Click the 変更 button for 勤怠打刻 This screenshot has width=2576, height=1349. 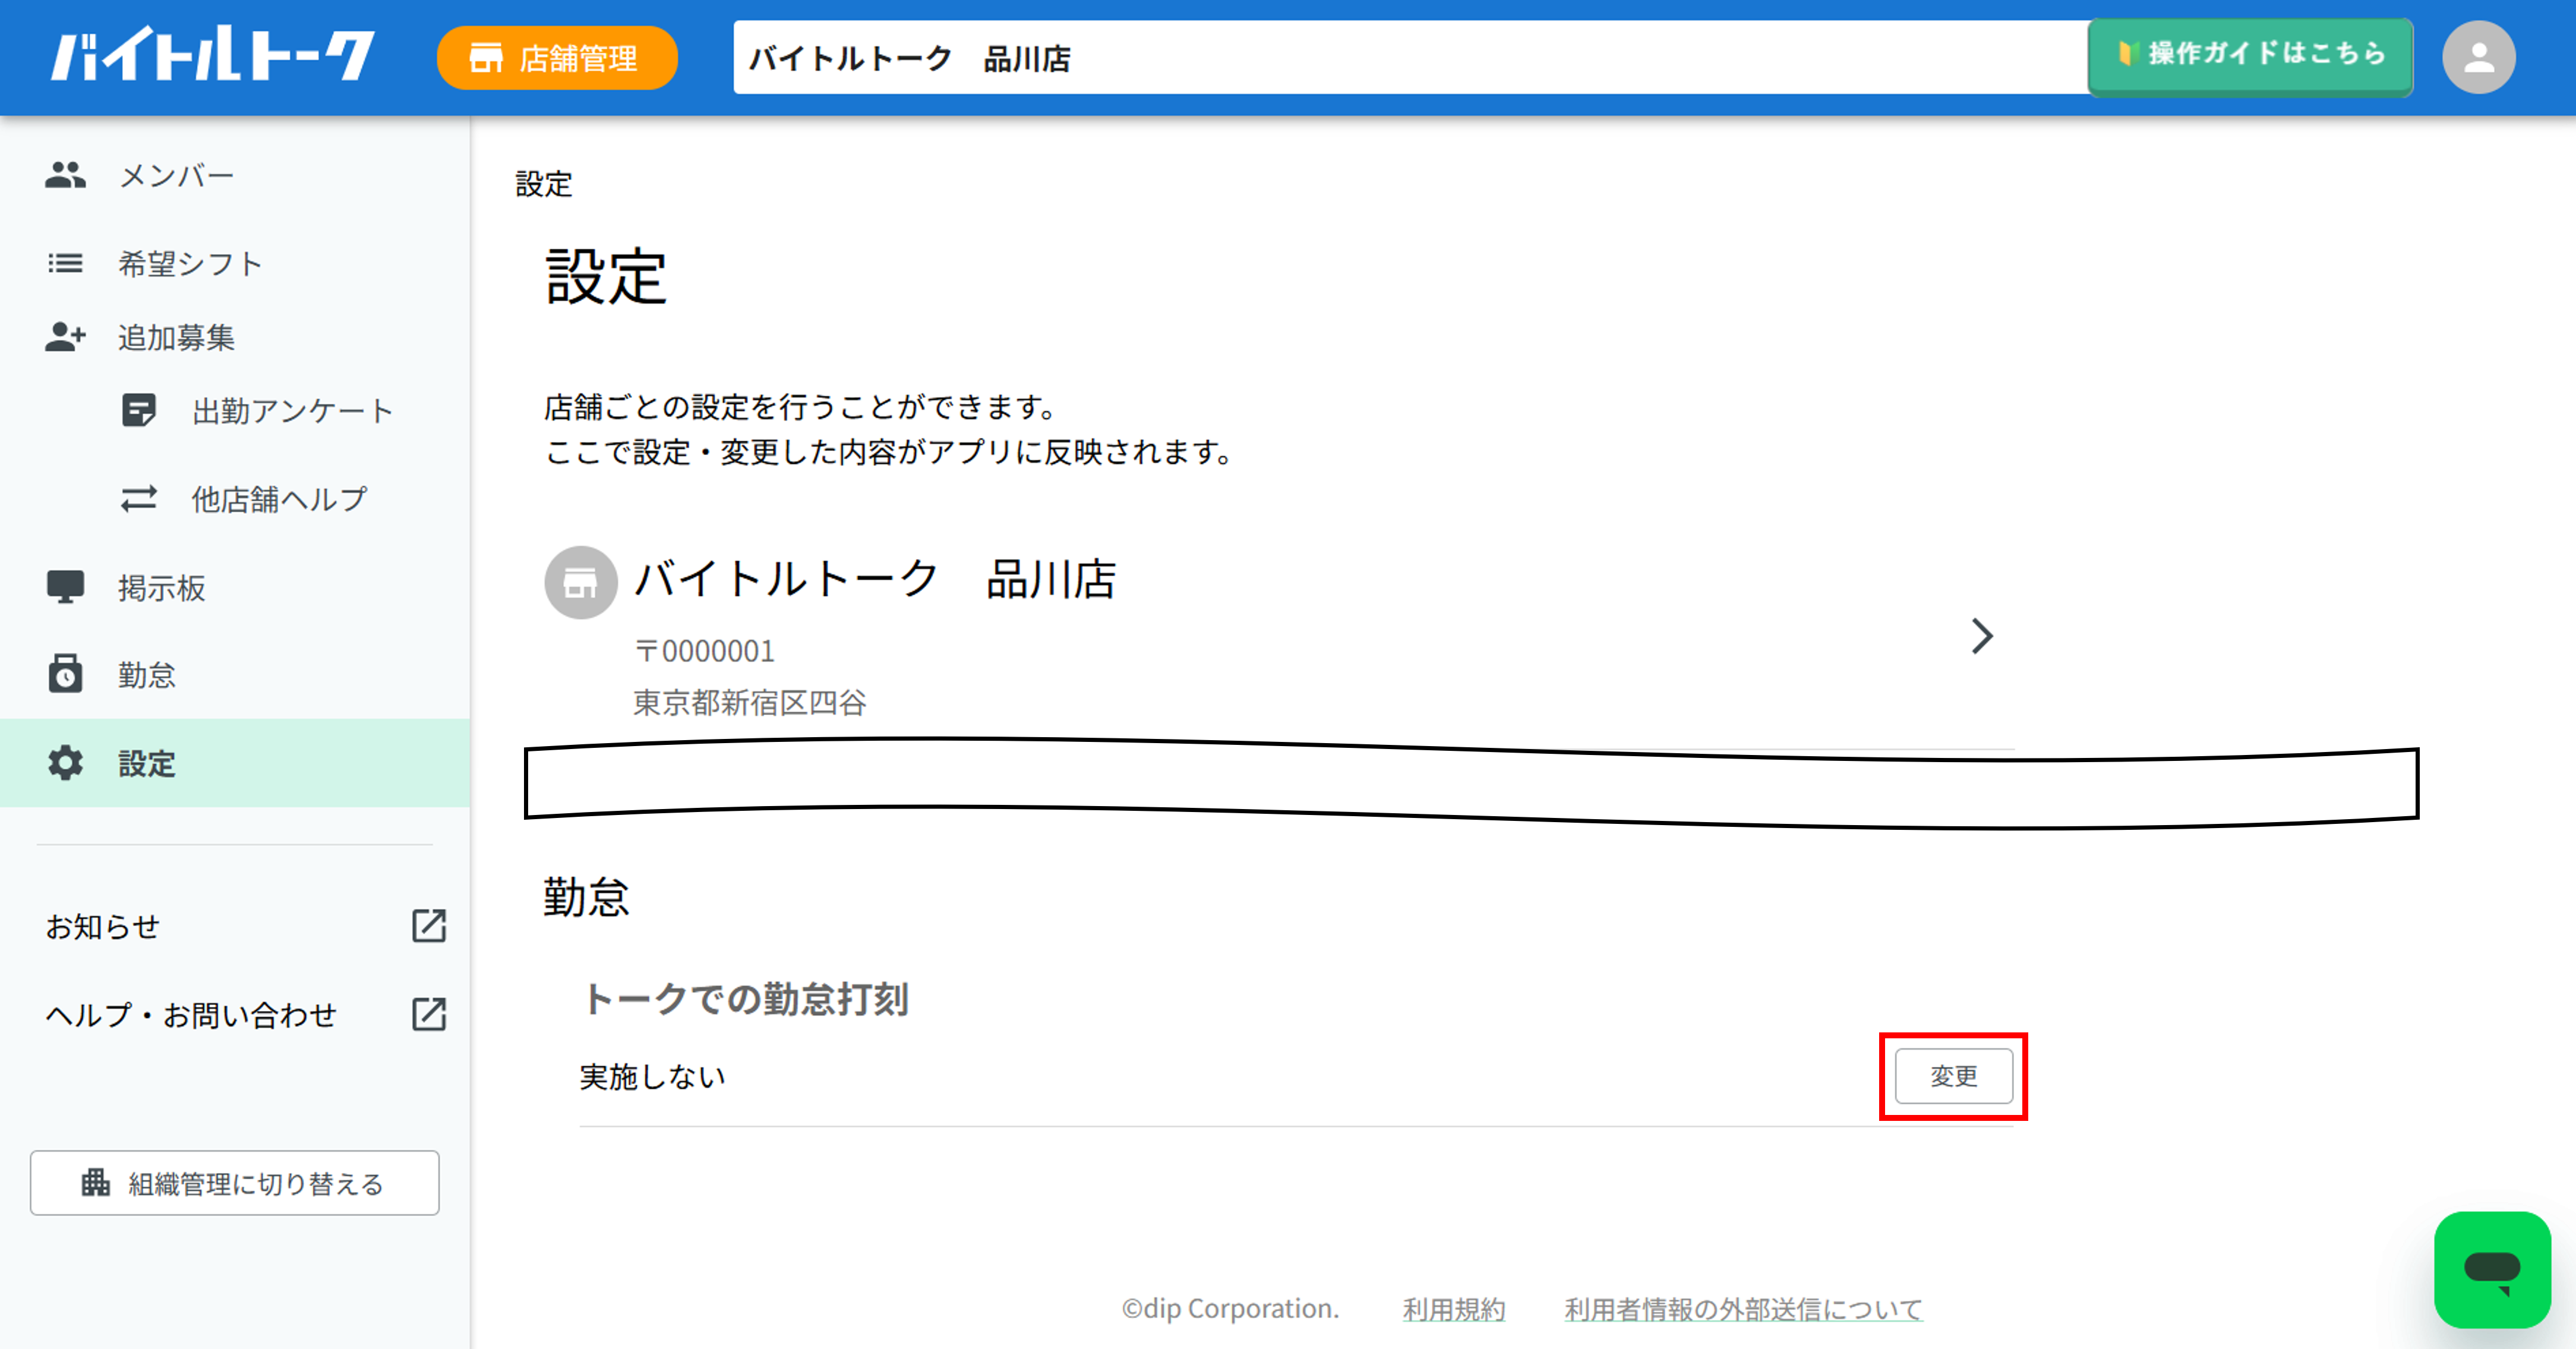(x=1954, y=1076)
